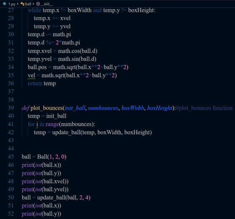The width and height of the screenshot is (235, 219).
Task: Click 'ball.pos' on line 34
Action: pyautogui.click(x=37, y=67)
